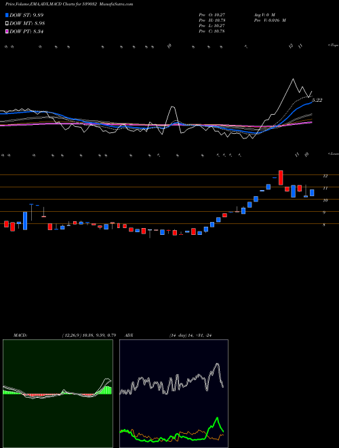Click the 'Avg V: 0 M' volume text

point(264,15)
